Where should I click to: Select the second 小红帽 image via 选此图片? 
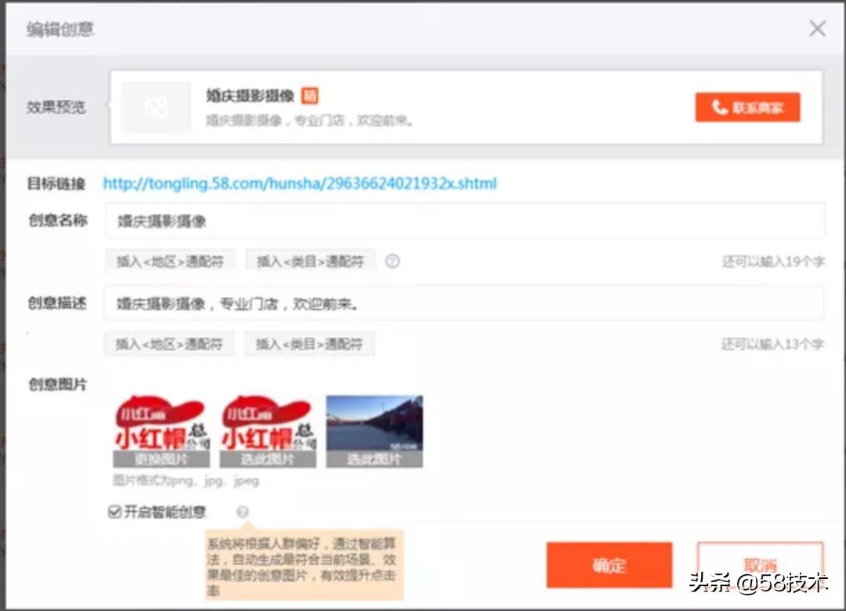[267, 460]
